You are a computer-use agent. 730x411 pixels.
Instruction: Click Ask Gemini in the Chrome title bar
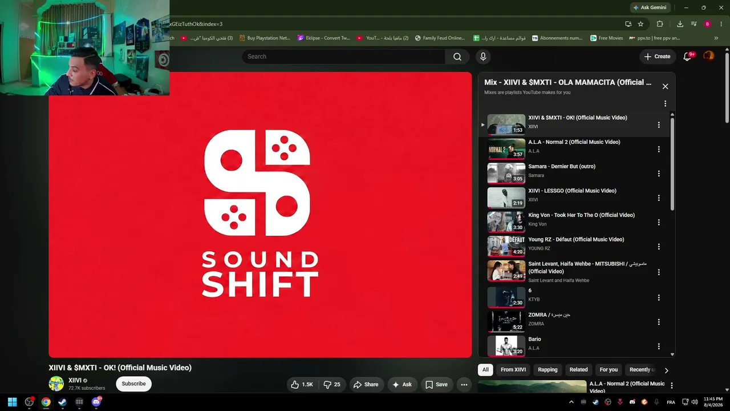coord(650,7)
